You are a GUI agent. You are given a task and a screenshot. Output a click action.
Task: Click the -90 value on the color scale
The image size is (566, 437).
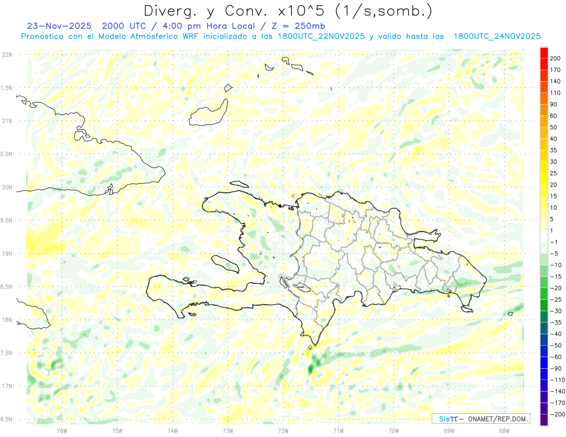[555, 368]
